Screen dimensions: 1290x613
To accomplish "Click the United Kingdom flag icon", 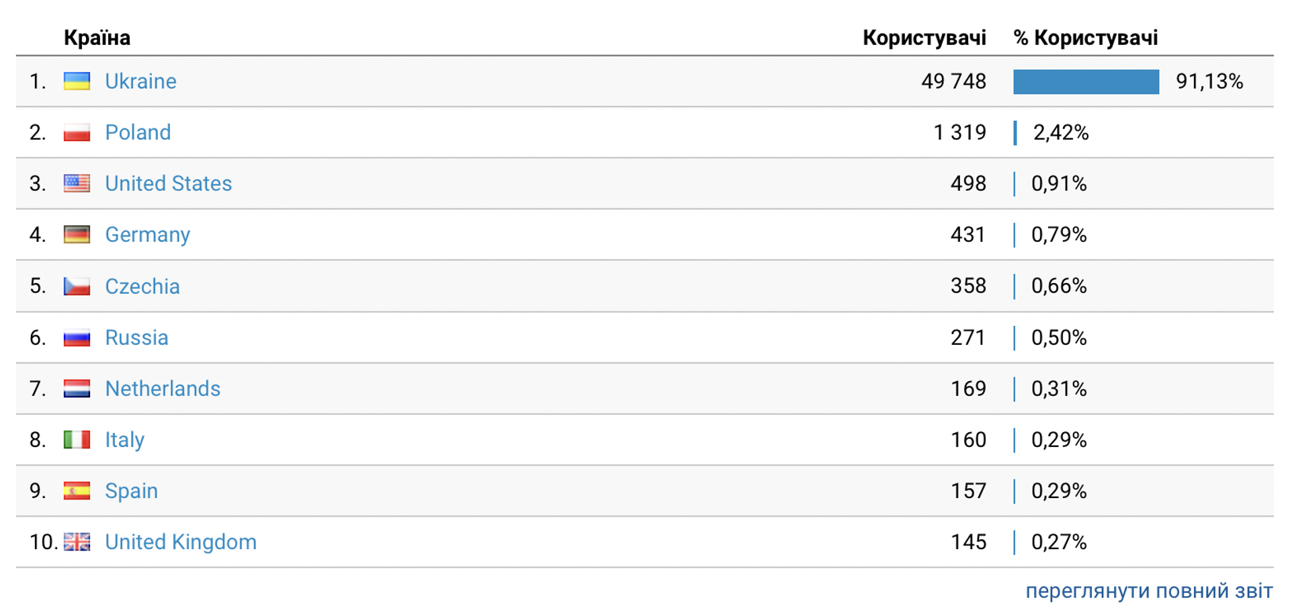I will 77,542.
